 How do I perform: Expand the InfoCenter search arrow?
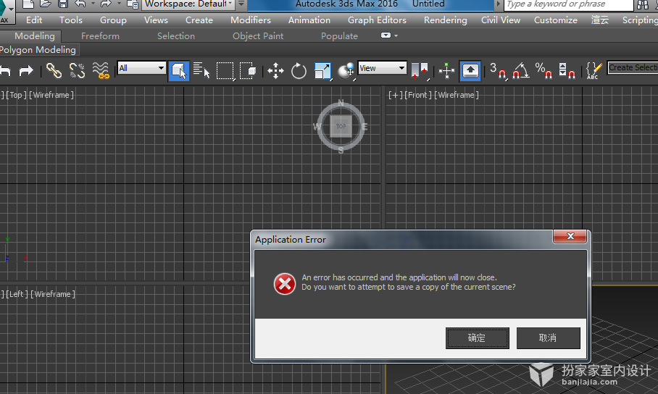(x=498, y=4)
